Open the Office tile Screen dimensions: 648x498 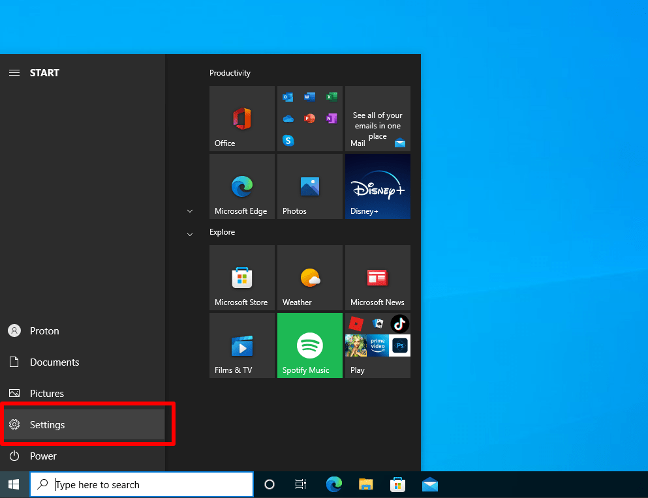241,118
